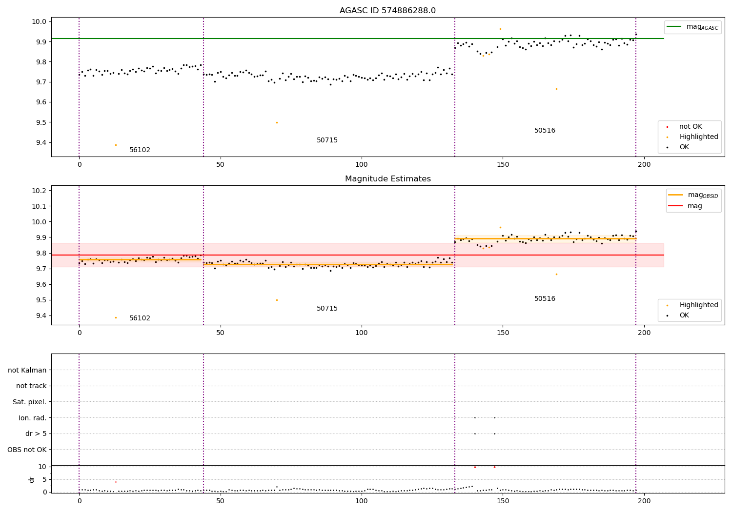Click the 'OBS not OK' axis label

pos(27,450)
